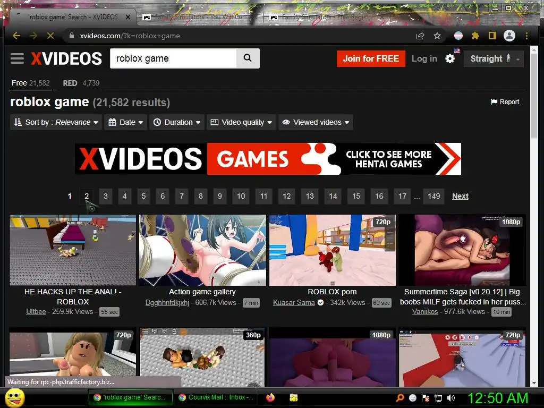Open the browser side panel icon
Screen dimensions: 544x408
click(492, 36)
